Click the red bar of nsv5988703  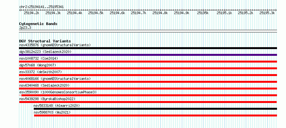click(x=156, y=115)
